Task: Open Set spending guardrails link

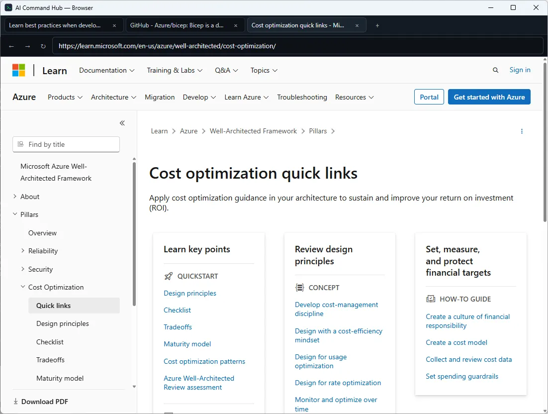Action: 461,377
